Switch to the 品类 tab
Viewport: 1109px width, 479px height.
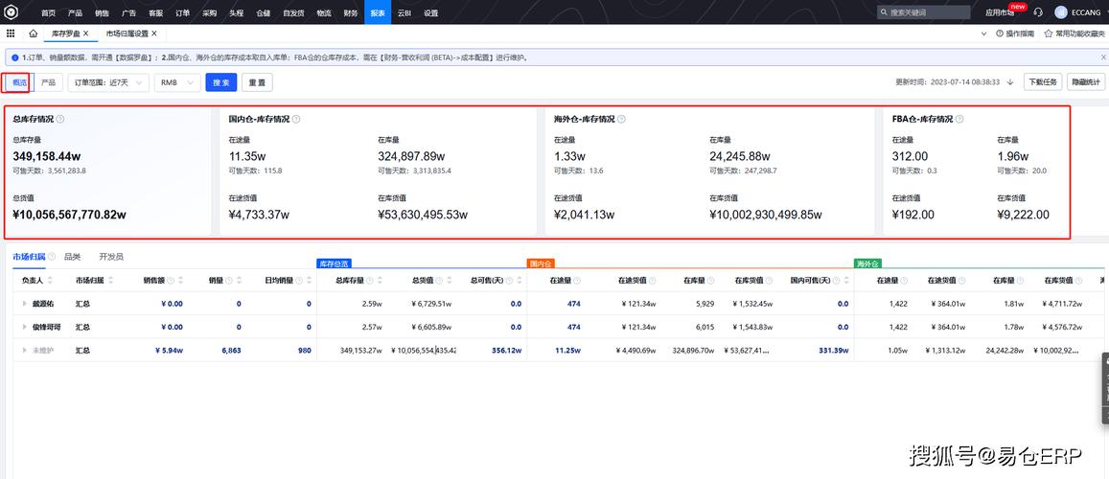click(x=72, y=257)
